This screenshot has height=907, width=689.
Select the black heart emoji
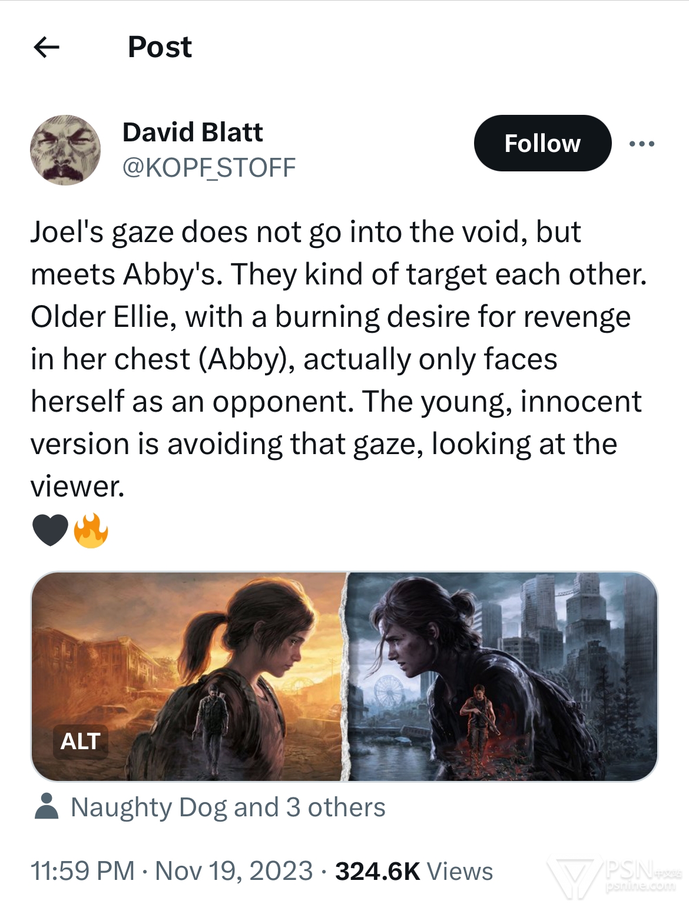coord(51,530)
